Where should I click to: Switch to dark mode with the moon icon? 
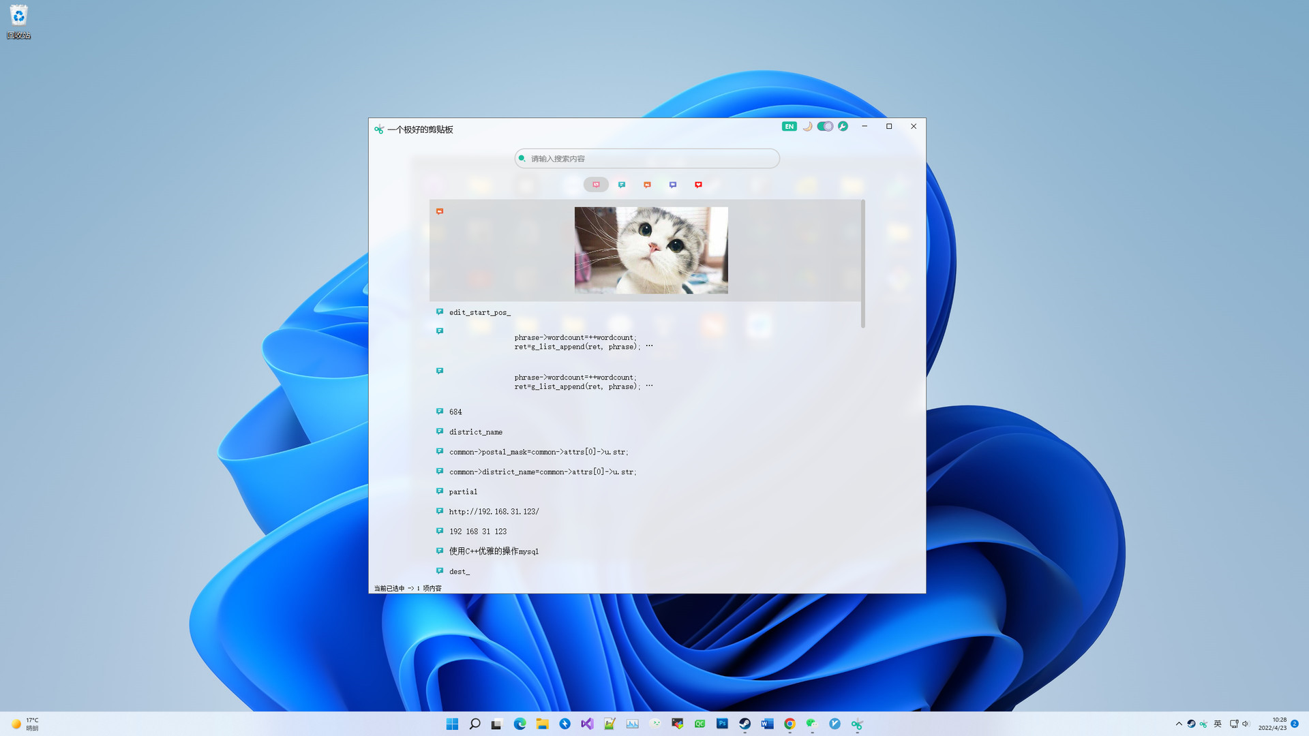(807, 126)
